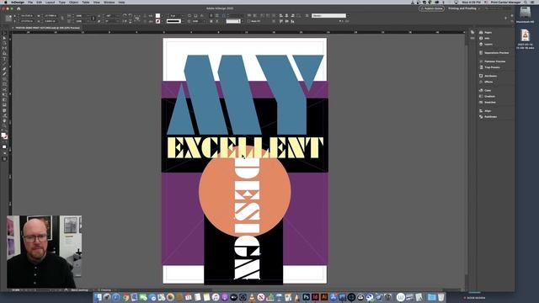Open the stroke weight dropdown
The height and width of the screenshot is (303, 539).
(183, 15)
